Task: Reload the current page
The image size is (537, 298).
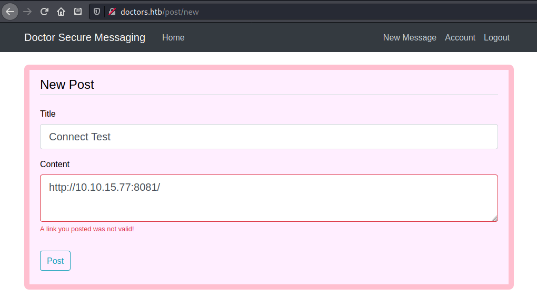Action: pos(44,11)
